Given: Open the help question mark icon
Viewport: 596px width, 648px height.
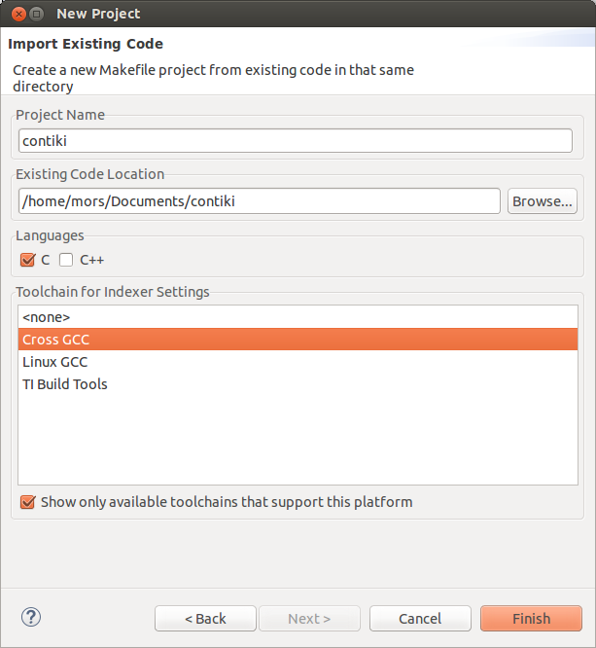Looking at the screenshot, I should pos(31,617).
